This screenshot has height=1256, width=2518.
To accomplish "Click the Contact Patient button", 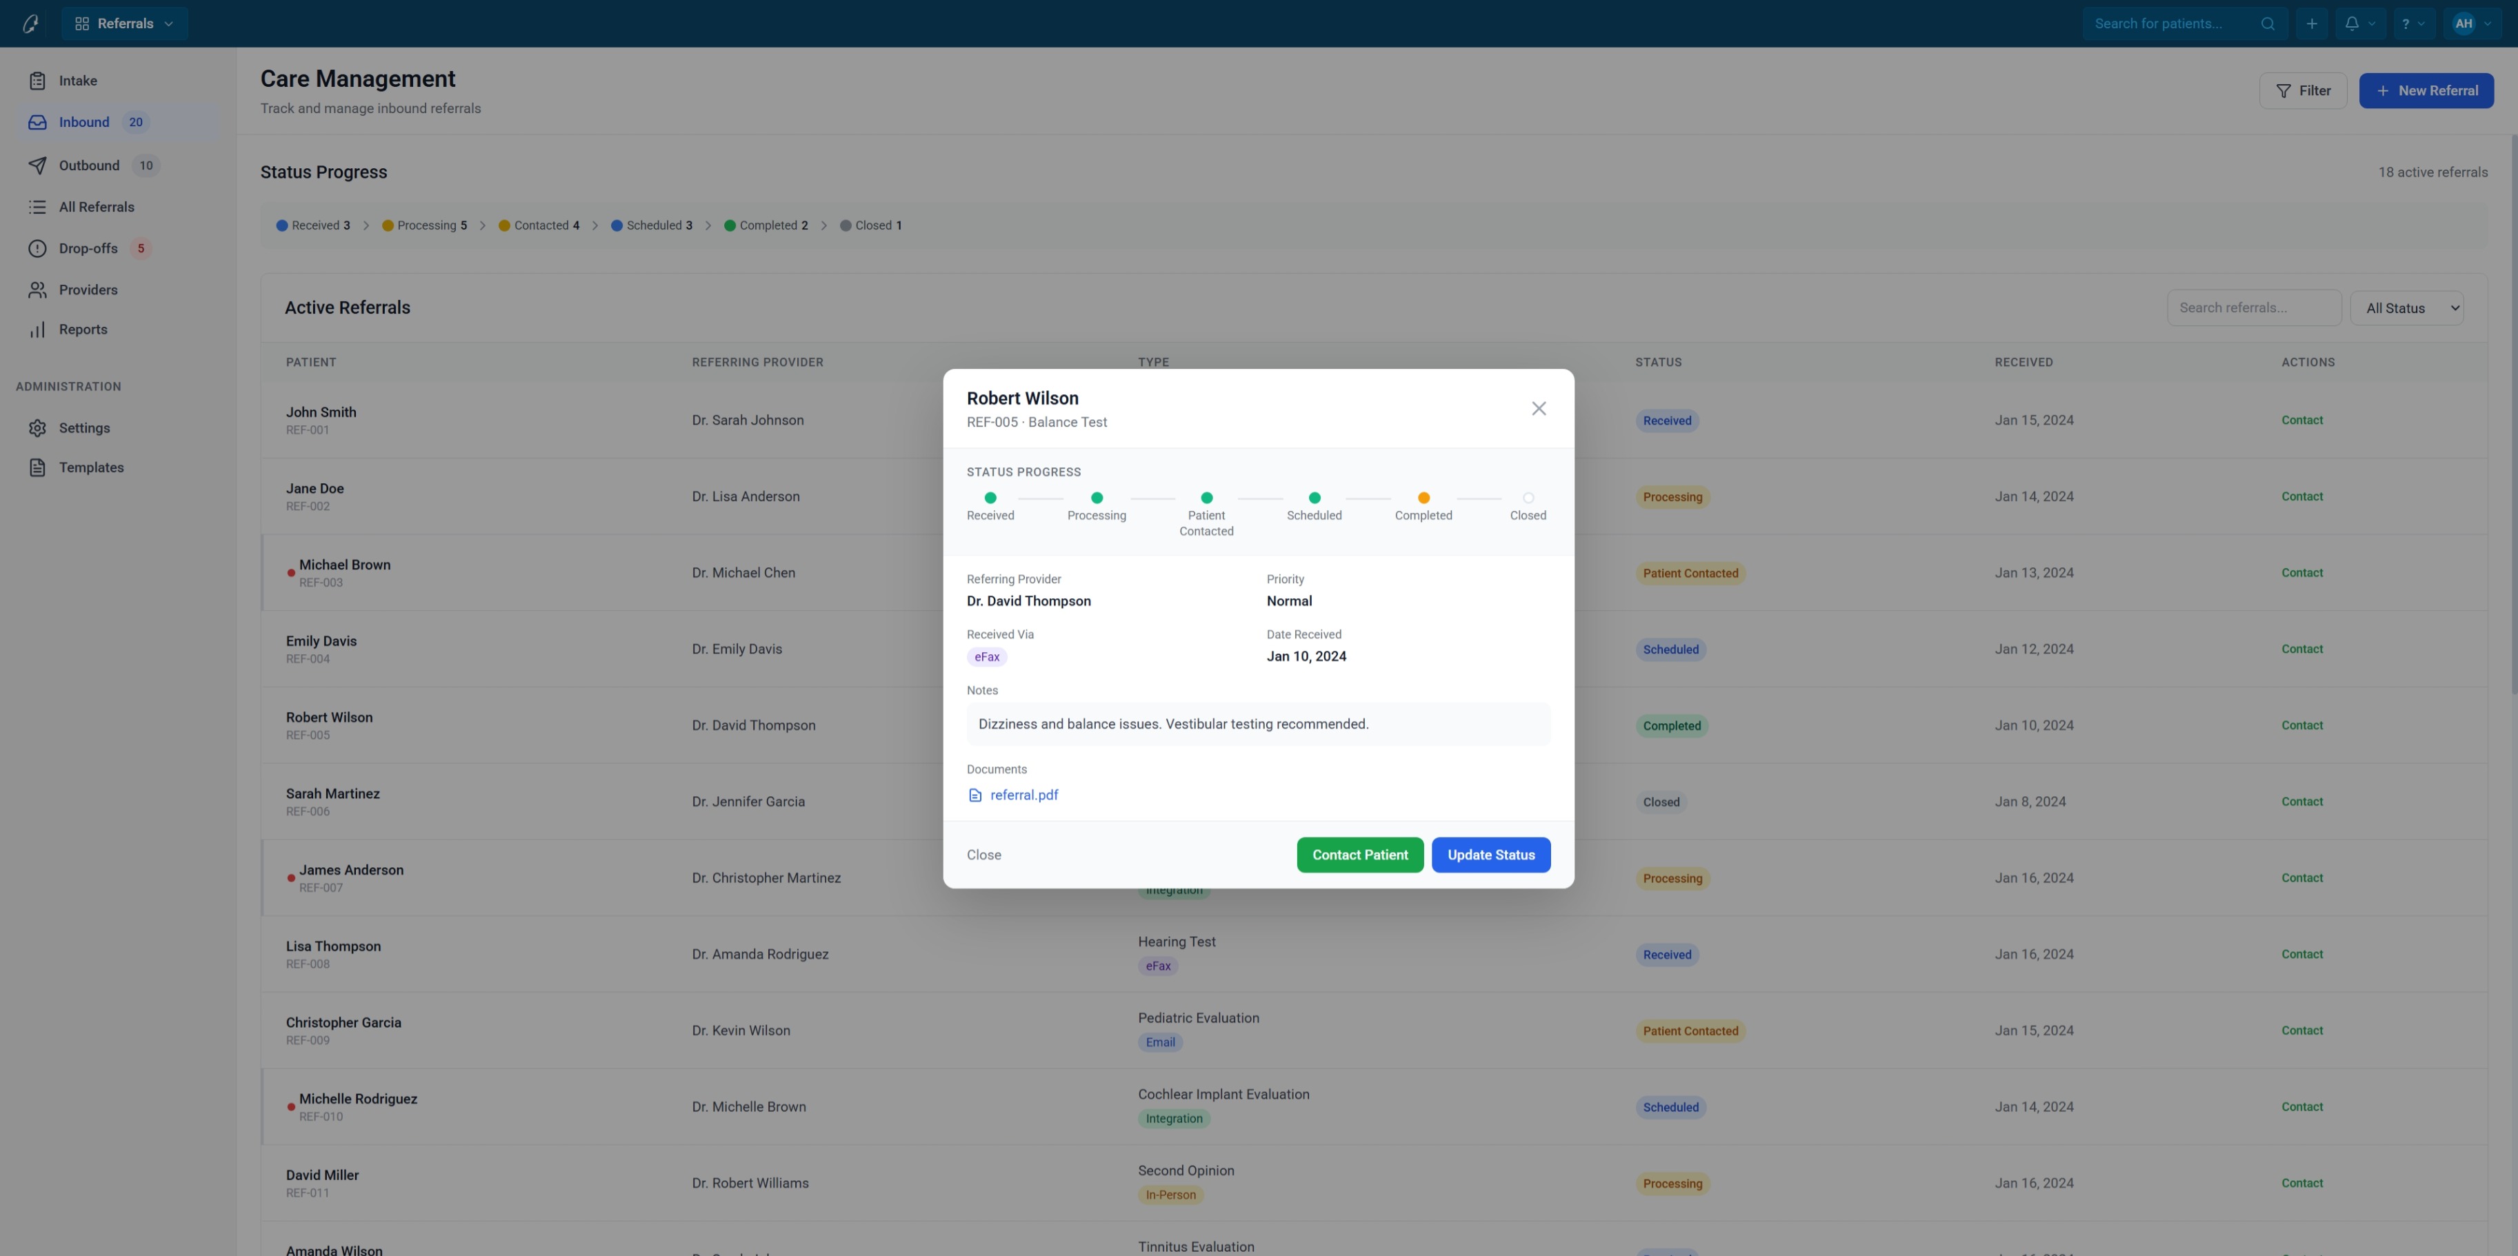I will pos(1359,855).
